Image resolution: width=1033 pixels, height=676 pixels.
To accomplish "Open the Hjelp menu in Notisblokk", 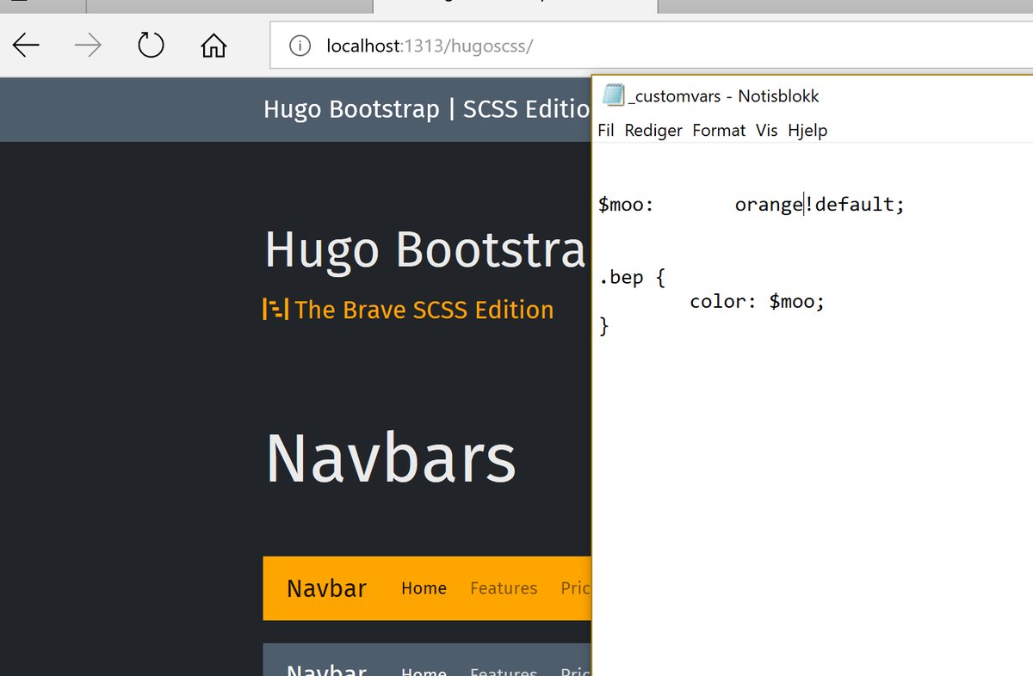I will [x=807, y=131].
